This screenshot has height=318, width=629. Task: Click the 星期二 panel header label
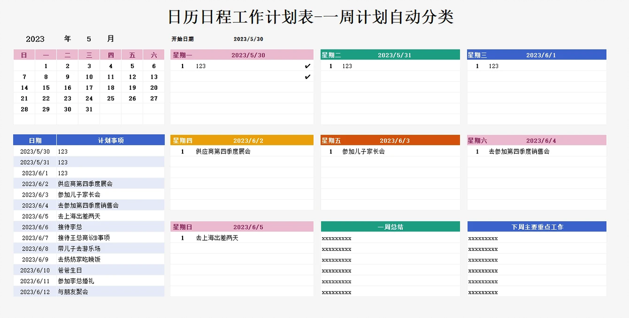point(331,55)
